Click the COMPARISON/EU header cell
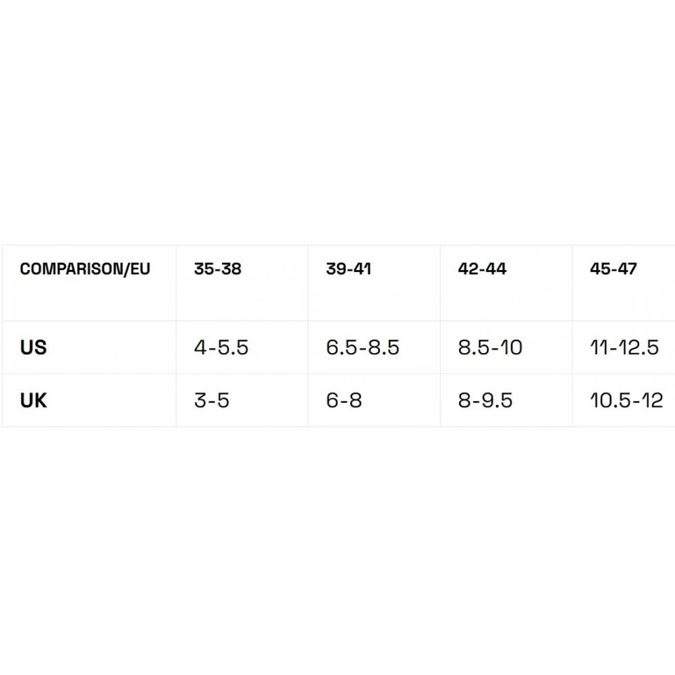This screenshot has width=675, height=675. click(x=85, y=269)
